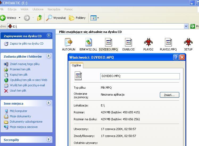Open Dokumenty udostępnione link

click(26, 122)
